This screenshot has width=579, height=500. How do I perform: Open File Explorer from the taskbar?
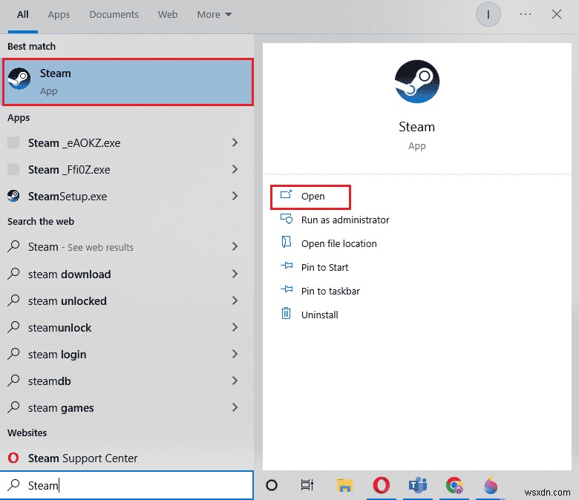(344, 485)
